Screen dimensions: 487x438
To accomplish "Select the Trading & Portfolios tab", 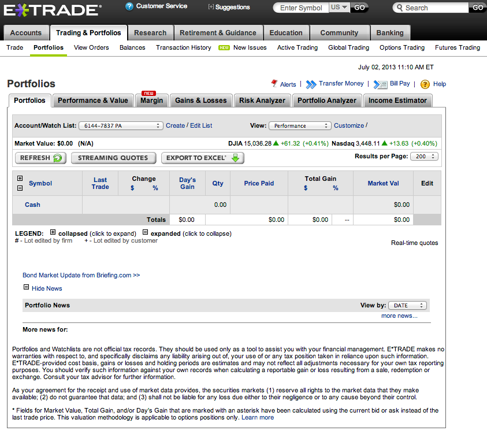I will tap(88, 33).
